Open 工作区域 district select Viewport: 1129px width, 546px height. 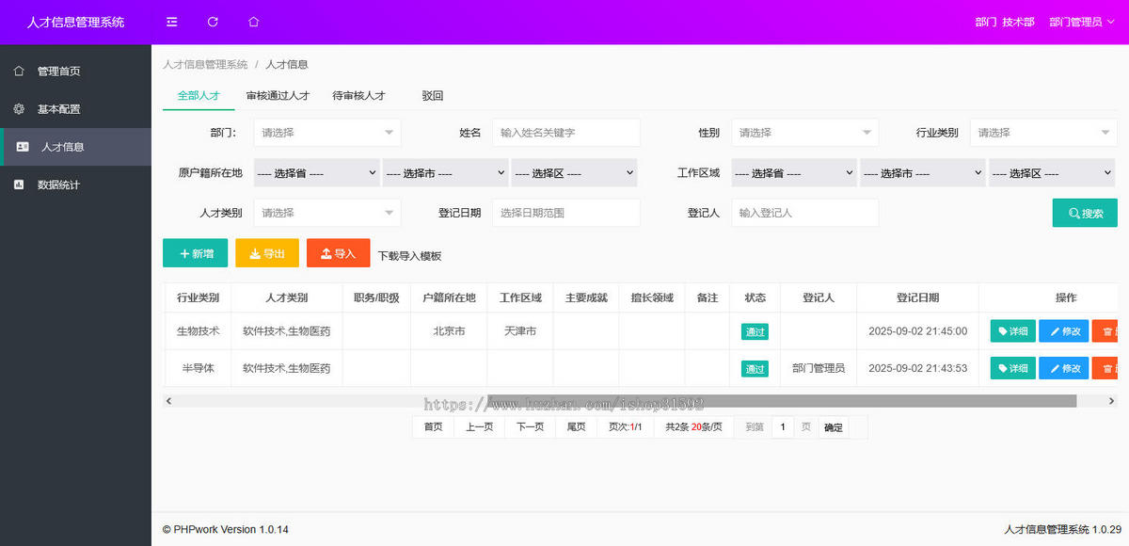click(1052, 173)
